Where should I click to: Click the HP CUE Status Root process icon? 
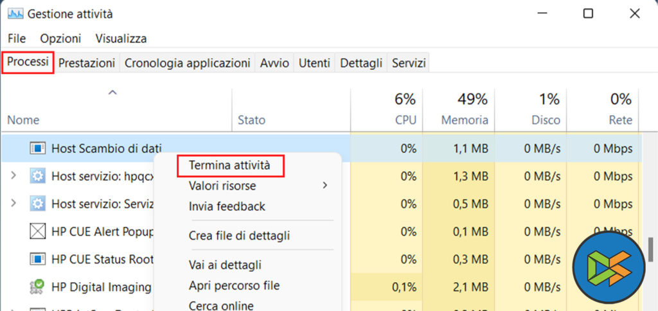pos(38,259)
